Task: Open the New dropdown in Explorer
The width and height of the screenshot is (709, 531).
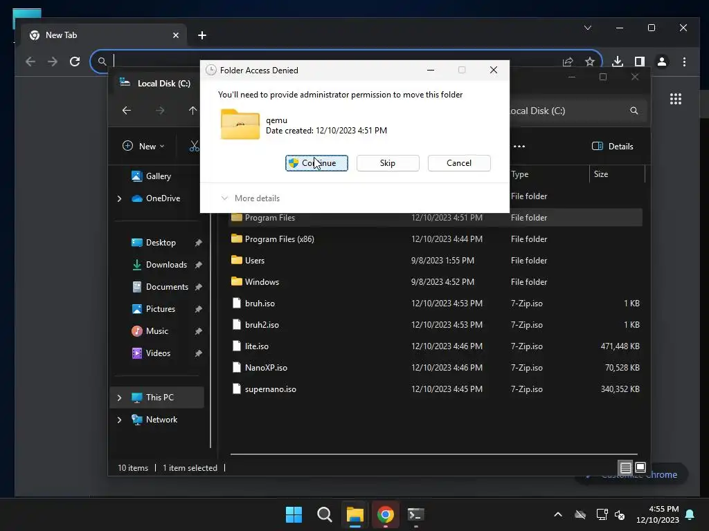Action: coord(144,146)
